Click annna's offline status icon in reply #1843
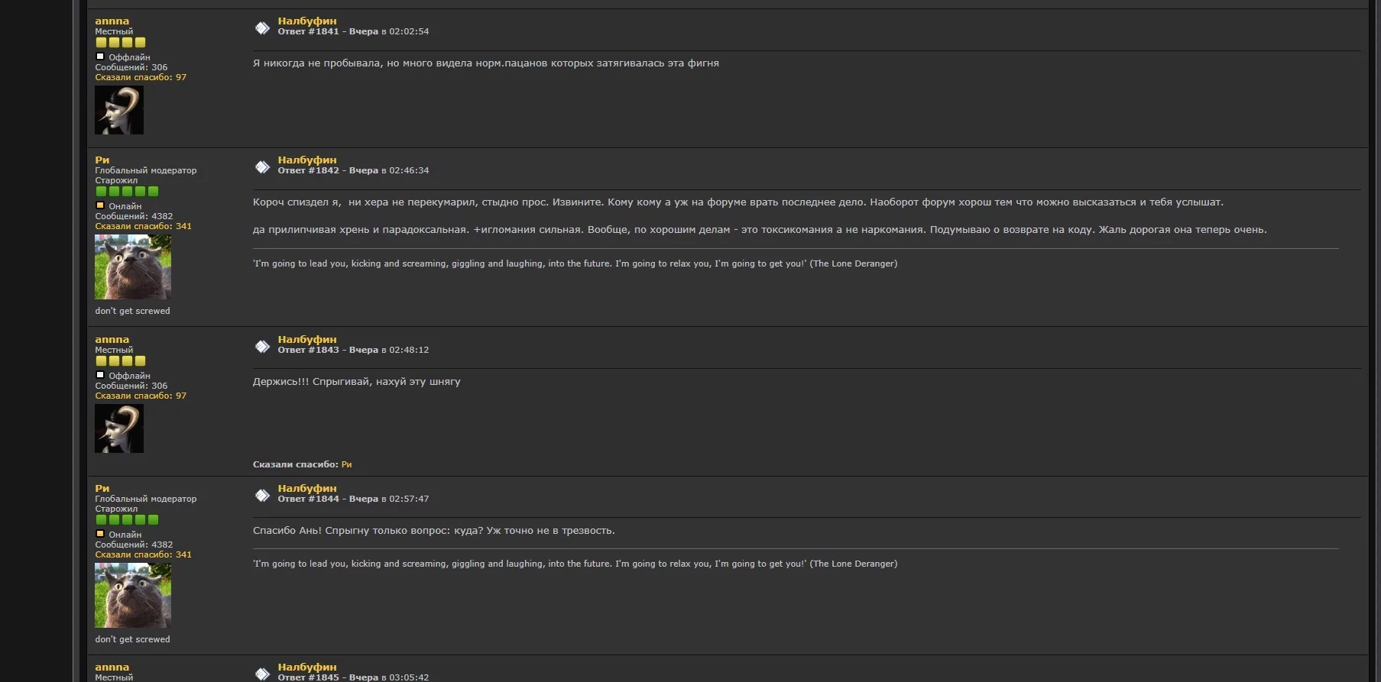1381x682 pixels. pyautogui.click(x=100, y=375)
